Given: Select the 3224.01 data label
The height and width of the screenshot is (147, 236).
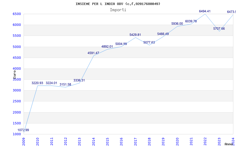Looking at the screenshot, I should point(51,83).
